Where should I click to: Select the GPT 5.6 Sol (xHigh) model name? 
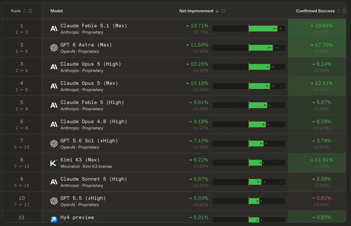coord(89,141)
